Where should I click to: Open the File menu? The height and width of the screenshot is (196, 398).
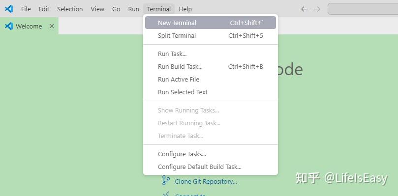tap(26, 9)
